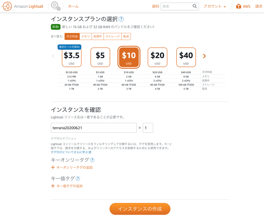This screenshot has width=264, height=216.
Task: Sort plans by メモリ
Action: click(x=85, y=36)
